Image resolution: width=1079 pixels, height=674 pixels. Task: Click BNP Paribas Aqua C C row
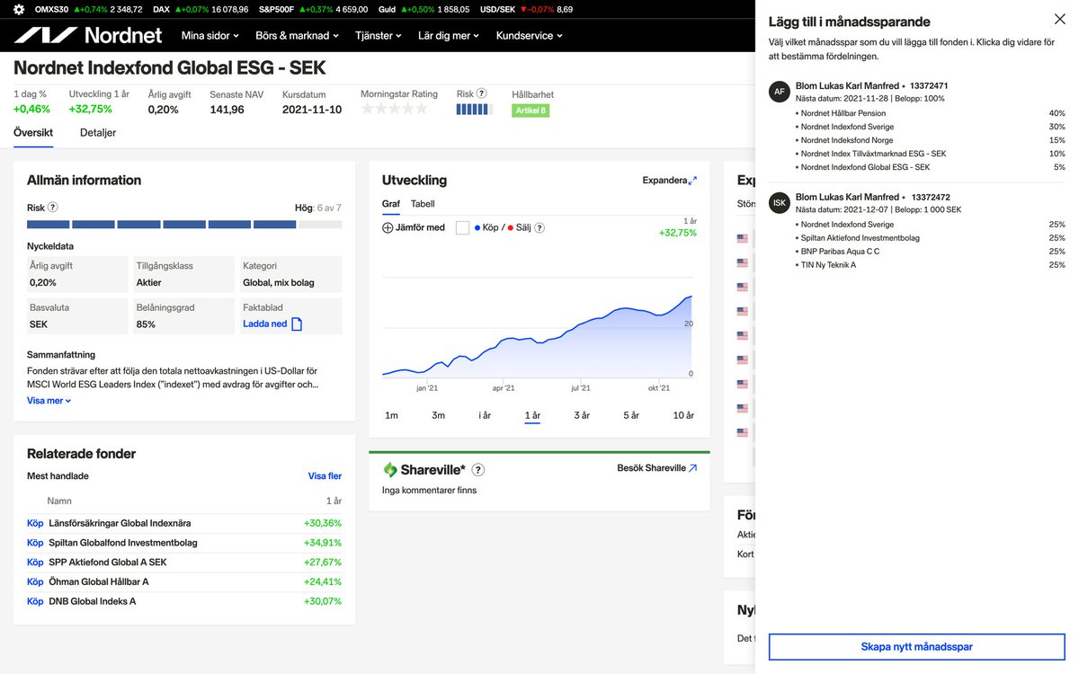pos(931,252)
